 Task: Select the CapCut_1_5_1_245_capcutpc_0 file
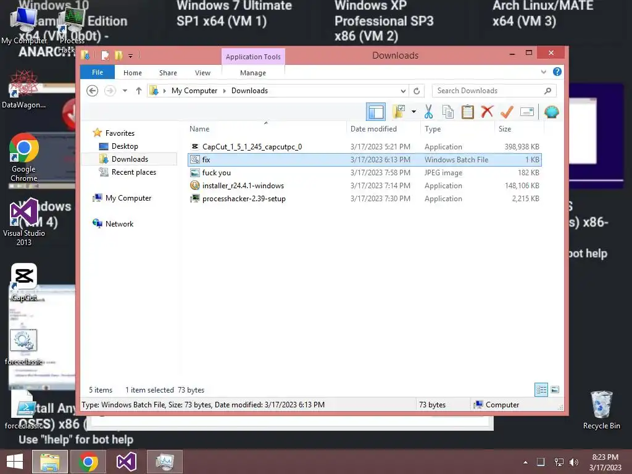pyautogui.click(x=365, y=147)
